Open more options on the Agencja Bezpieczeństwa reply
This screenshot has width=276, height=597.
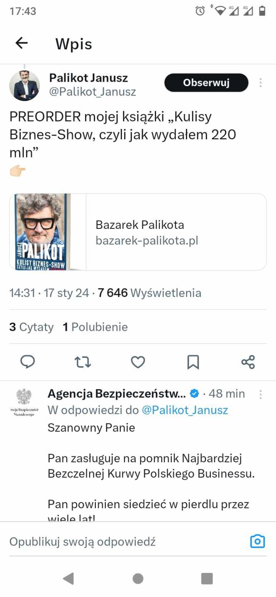point(261,394)
